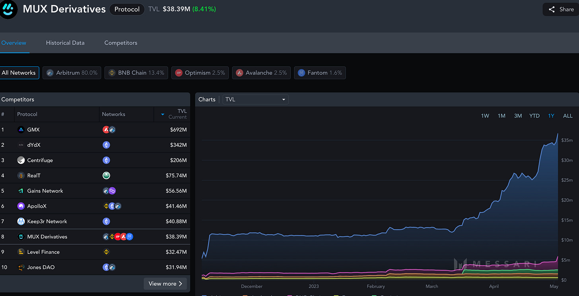
Task: Set chart range to ALL
Action: (568, 116)
